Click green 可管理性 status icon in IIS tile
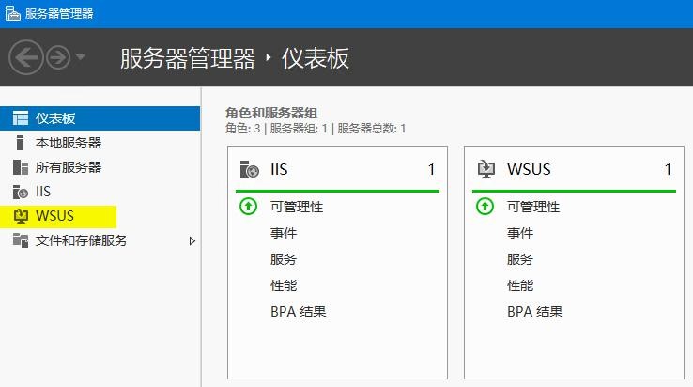 point(249,207)
